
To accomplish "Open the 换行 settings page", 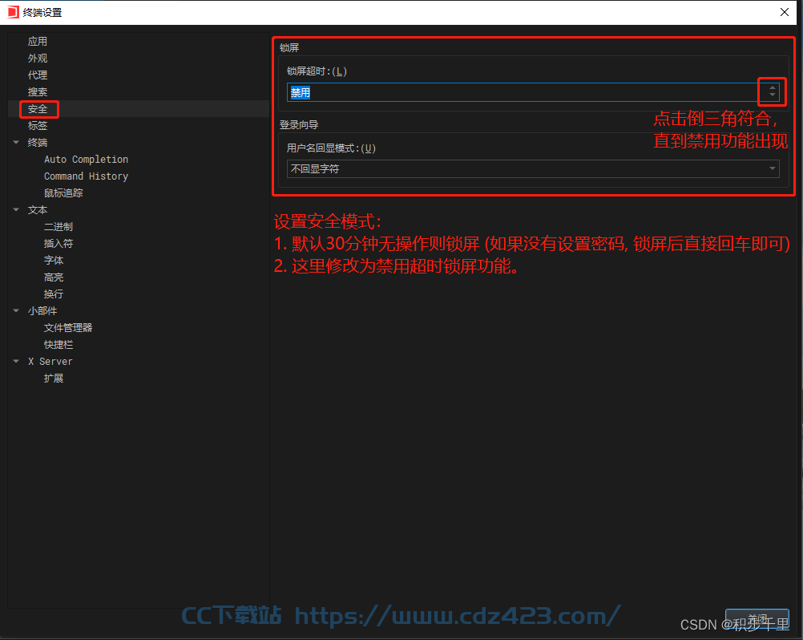I will (x=53, y=294).
